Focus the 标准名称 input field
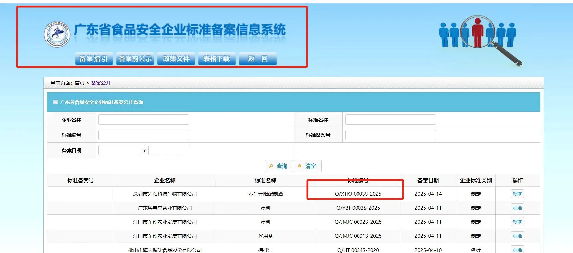This screenshot has width=573, height=253. (x=390, y=120)
